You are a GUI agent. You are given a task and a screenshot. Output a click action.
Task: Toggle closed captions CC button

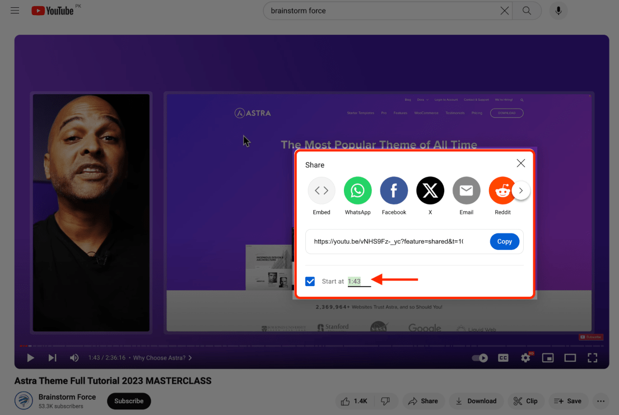tap(503, 358)
